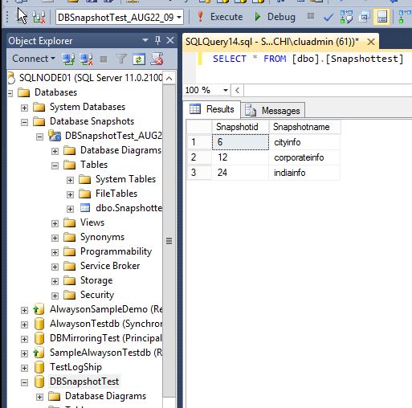Expand the dbo.Snapshottest table node
412x408 pixels.
[x=70, y=209]
